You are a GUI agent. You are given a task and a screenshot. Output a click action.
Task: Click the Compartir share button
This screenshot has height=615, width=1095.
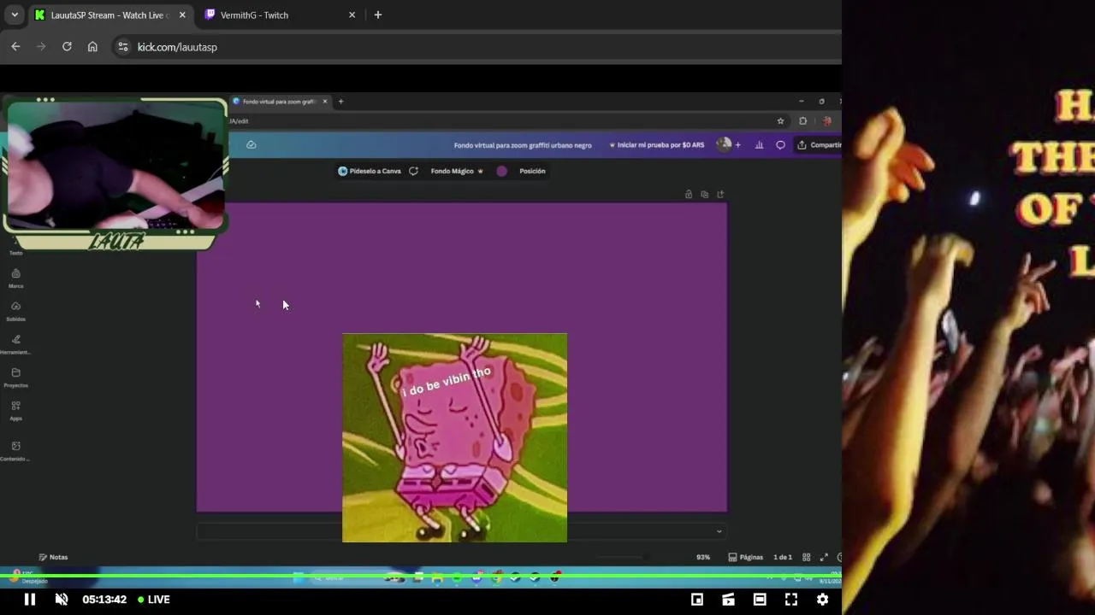click(819, 145)
